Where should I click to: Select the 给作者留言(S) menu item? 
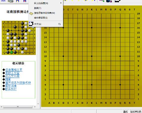click(x=46, y=18)
